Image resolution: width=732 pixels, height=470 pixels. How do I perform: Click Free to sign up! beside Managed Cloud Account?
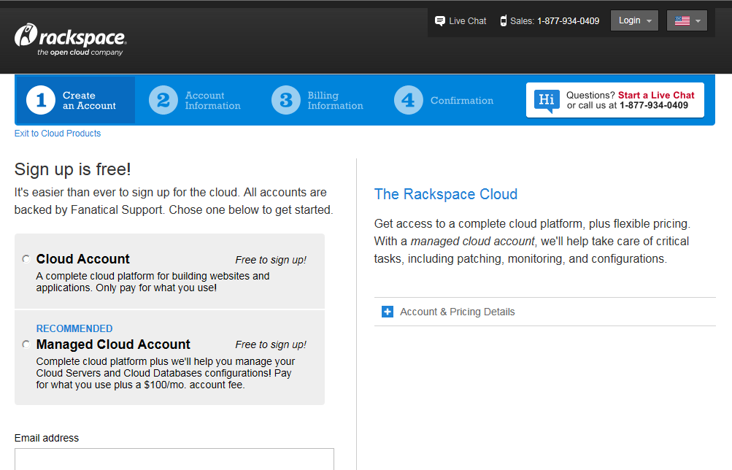271,345
